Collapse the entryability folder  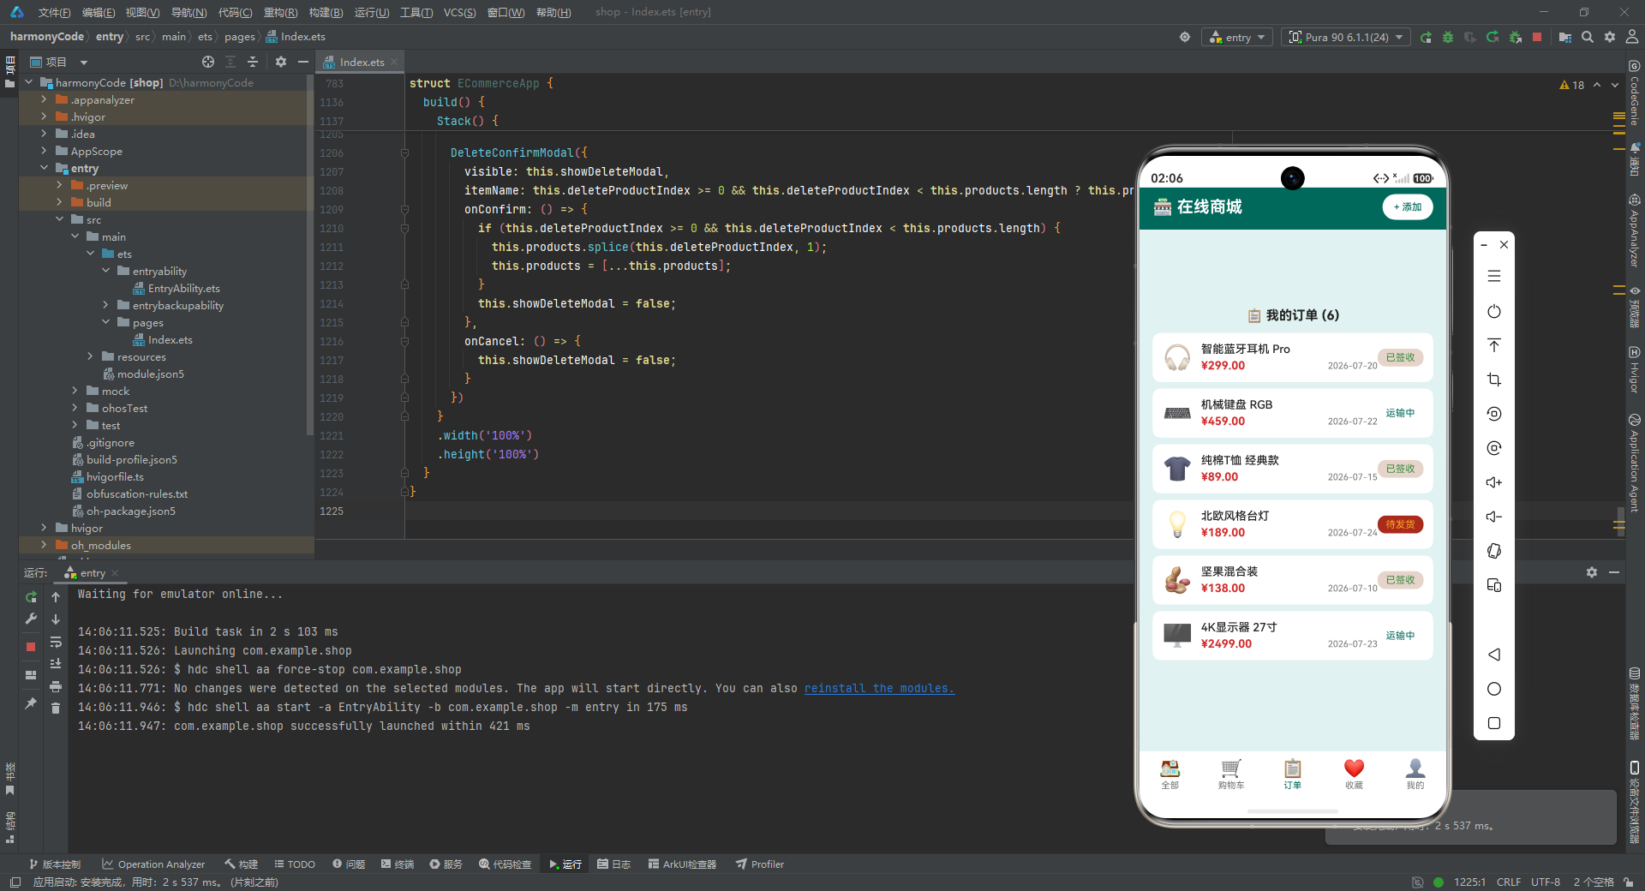pos(105,271)
